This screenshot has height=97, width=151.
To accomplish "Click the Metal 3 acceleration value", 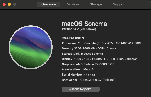I will pyautogui.click(x=88, y=69).
